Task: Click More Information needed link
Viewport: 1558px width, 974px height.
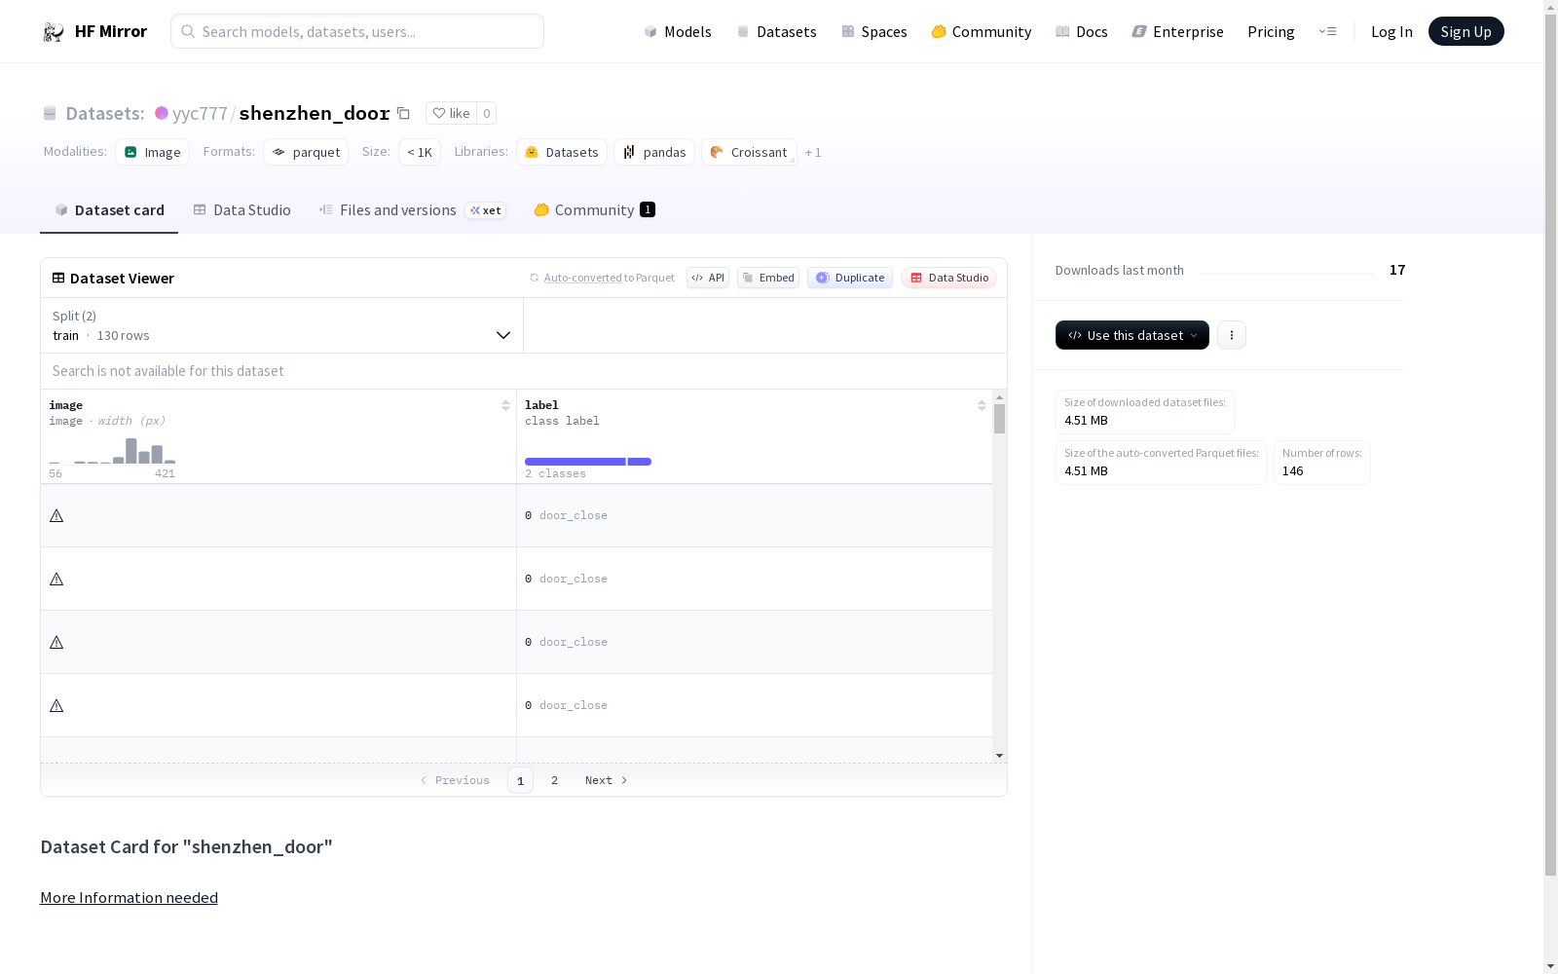Action: [x=129, y=897]
